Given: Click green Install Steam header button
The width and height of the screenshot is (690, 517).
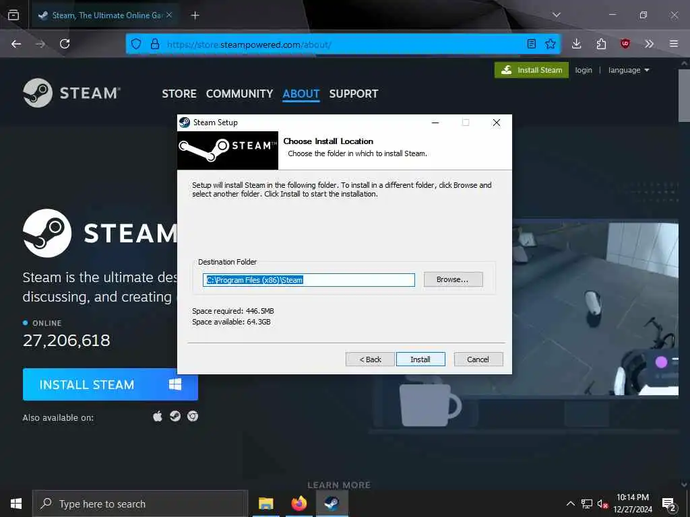Looking at the screenshot, I should click(532, 70).
